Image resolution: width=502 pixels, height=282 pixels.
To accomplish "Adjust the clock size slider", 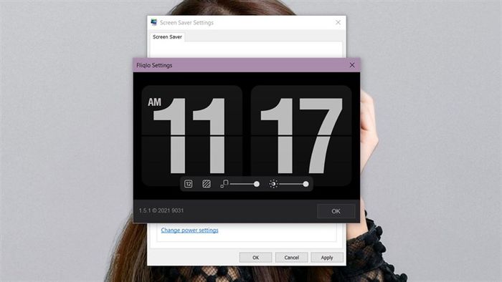I will 245,184.
